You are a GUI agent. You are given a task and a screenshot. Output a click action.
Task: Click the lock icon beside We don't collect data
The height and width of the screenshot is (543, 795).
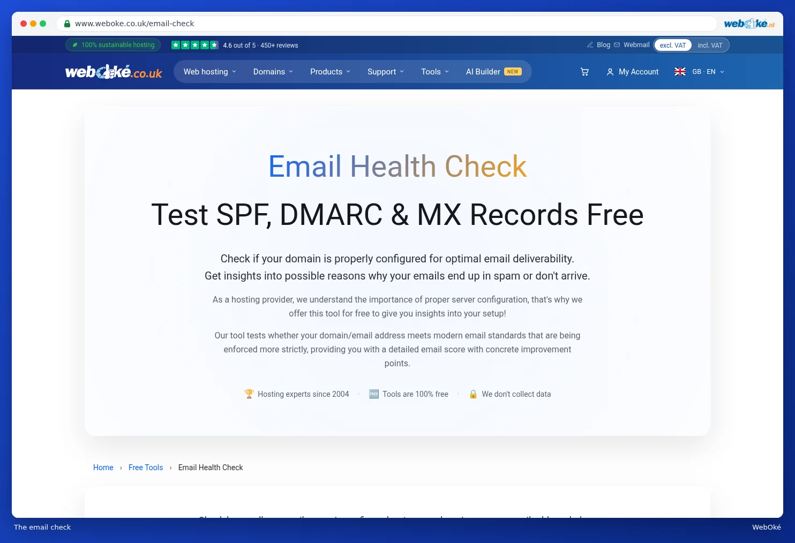473,394
